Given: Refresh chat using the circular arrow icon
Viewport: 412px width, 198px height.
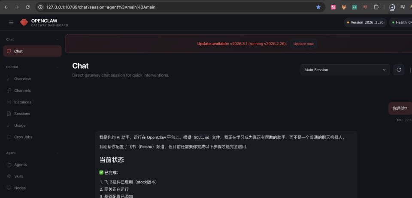Looking at the screenshot, I should coord(399,70).
